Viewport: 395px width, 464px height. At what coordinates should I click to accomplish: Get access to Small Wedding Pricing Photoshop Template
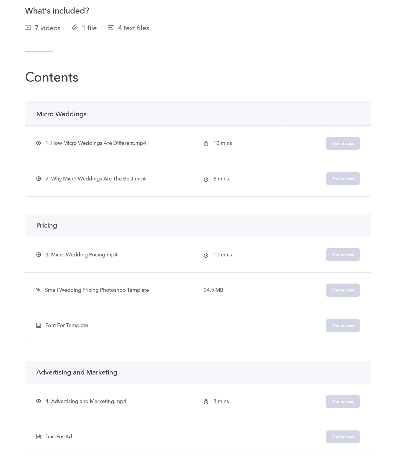[343, 290]
